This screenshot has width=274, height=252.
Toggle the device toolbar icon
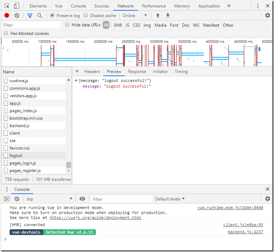17,6
